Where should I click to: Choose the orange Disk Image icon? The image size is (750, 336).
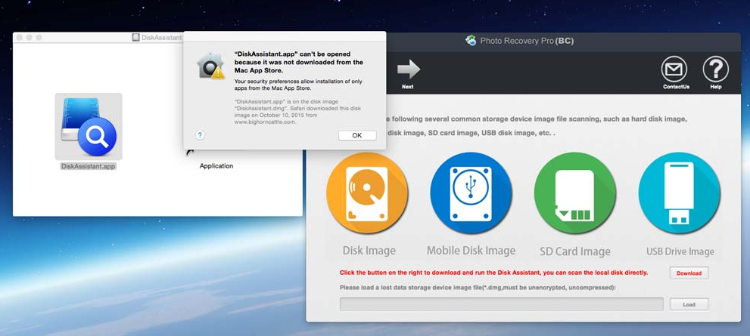367,193
